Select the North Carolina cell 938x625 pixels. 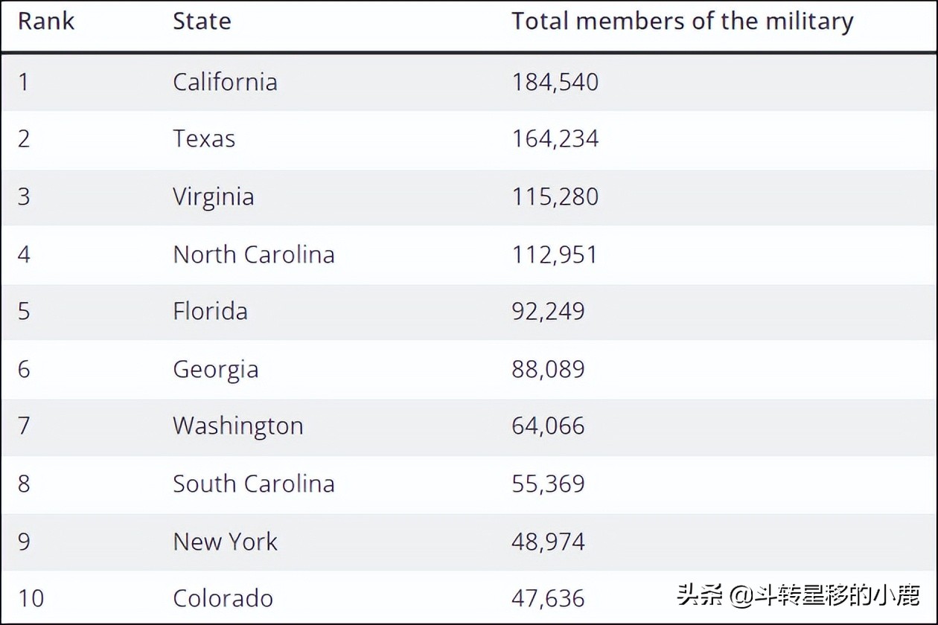[x=254, y=254]
